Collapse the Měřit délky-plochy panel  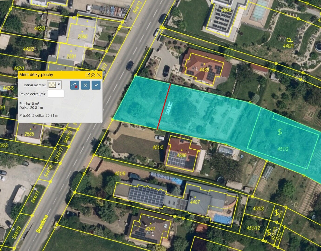93,75
